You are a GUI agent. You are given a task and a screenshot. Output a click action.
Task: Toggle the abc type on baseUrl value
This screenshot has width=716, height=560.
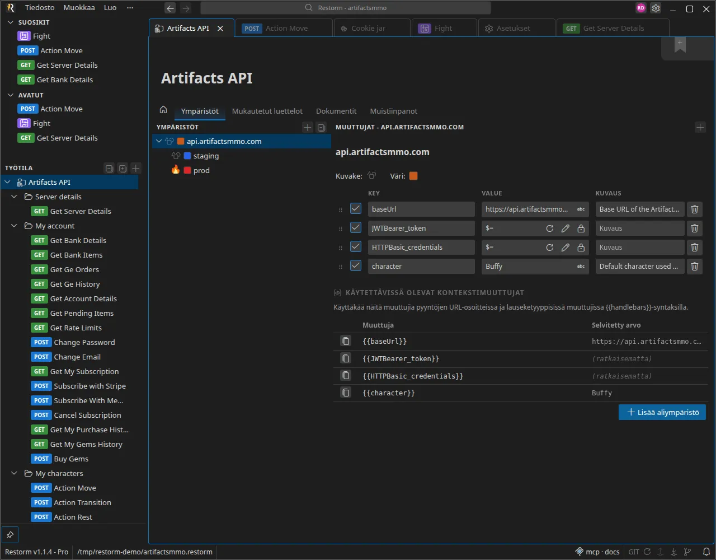point(581,209)
